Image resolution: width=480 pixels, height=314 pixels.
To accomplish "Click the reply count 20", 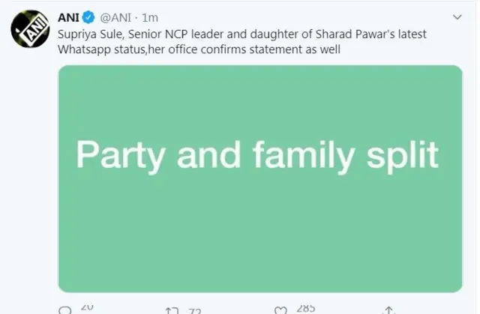I will click(x=86, y=307).
